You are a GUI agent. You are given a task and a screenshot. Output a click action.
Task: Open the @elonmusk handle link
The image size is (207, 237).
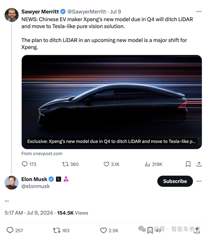[x=36, y=186]
